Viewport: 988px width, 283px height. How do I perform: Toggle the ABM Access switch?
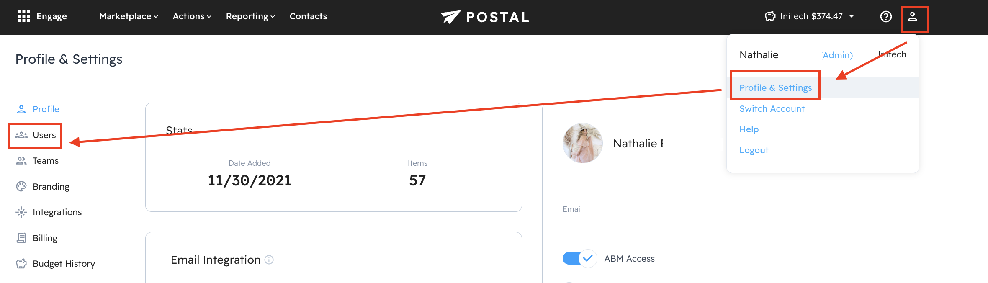(x=579, y=258)
